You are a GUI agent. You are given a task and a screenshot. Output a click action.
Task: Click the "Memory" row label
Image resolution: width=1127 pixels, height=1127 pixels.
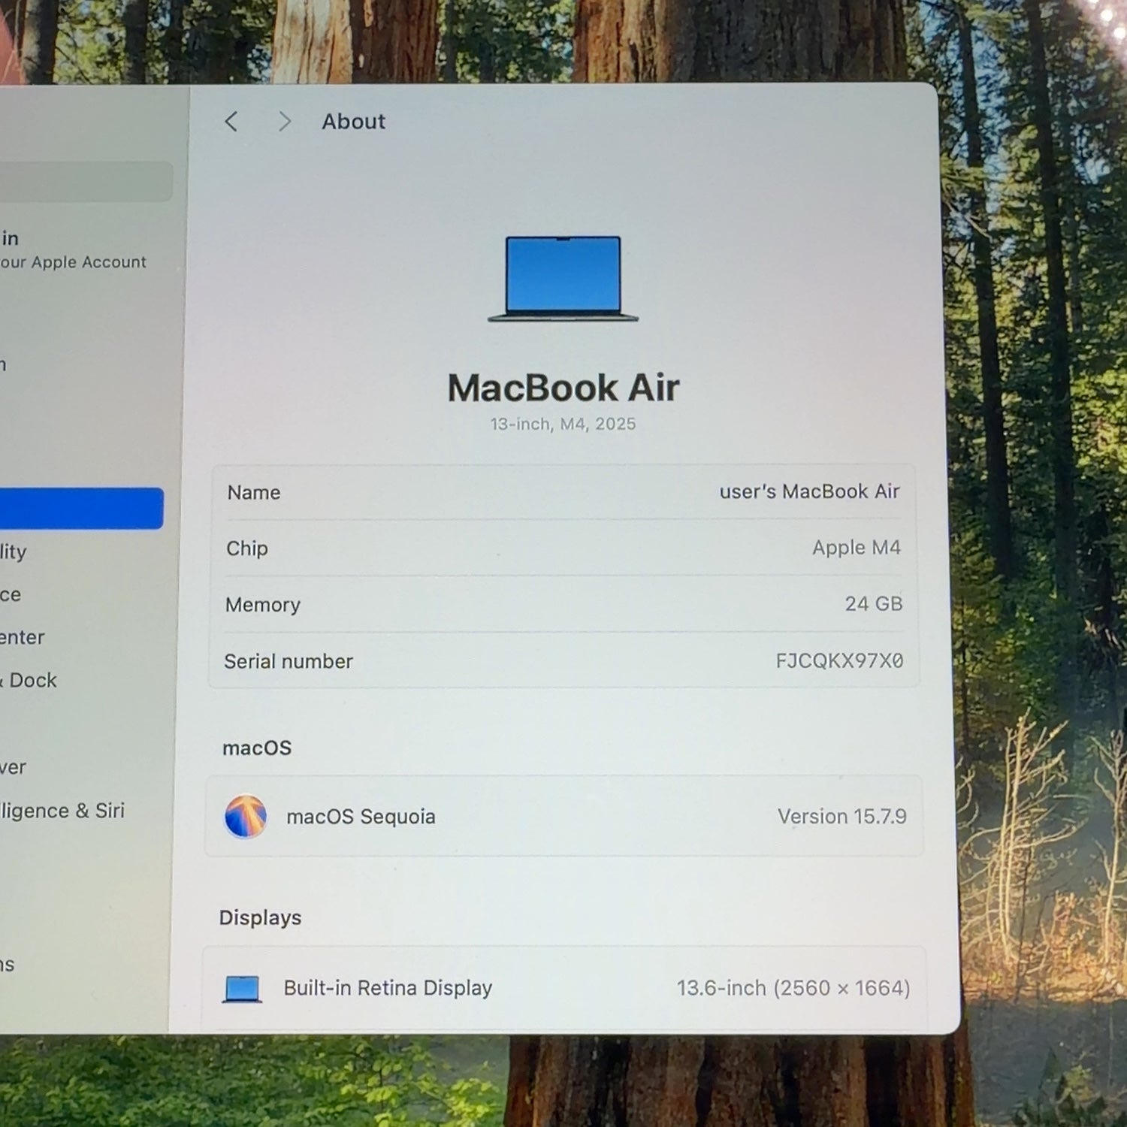click(263, 605)
